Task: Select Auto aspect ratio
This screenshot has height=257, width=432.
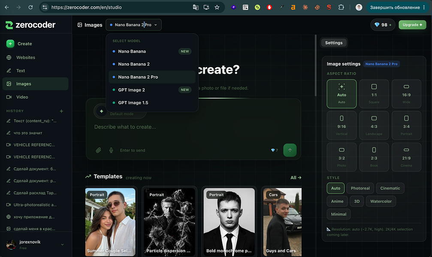Action: pos(341,94)
